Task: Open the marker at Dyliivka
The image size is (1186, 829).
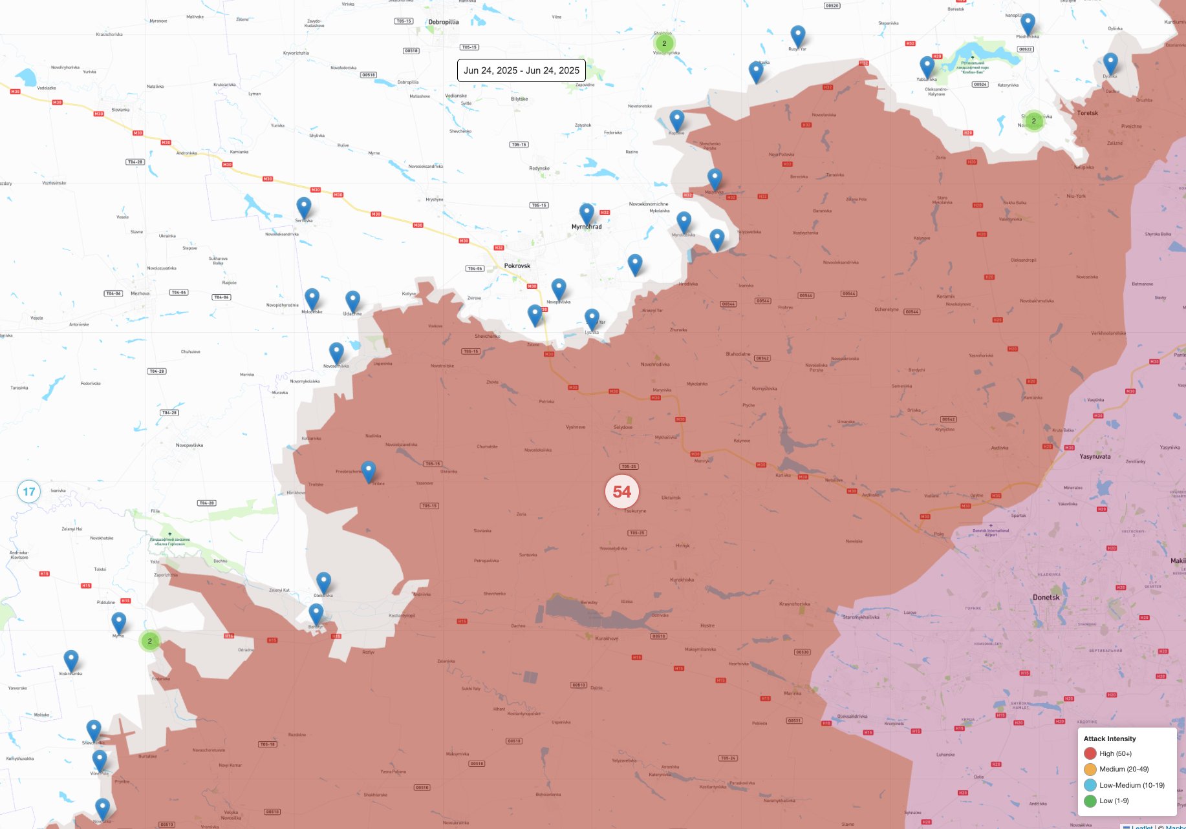Action: click(x=1110, y=64)
